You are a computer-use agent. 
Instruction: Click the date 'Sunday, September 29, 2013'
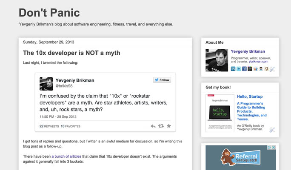(48, 42)
